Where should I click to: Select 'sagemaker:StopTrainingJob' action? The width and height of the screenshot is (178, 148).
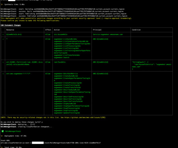pos(66,110)
